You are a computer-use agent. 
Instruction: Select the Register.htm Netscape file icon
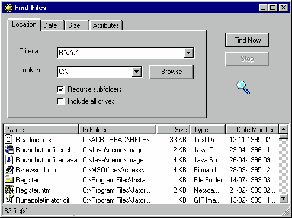coord(9,190)
